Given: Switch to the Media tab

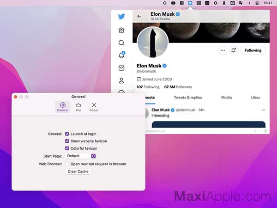Looking at the screenshot, I should (x=226, y=98).
